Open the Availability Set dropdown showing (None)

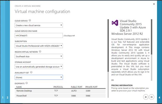point(39,77)
